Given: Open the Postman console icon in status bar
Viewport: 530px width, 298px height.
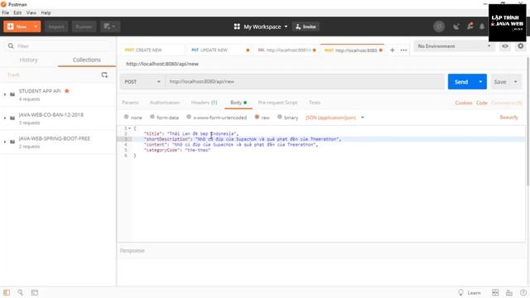Looking at the screenshot, I should pyautogui.click(x=35, y=292).
